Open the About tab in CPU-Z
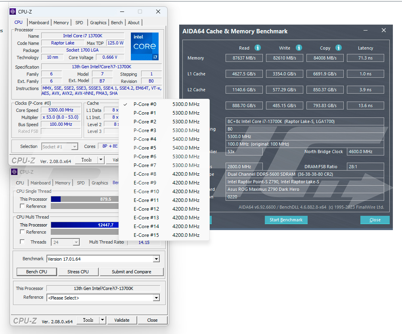 (134, 23)
